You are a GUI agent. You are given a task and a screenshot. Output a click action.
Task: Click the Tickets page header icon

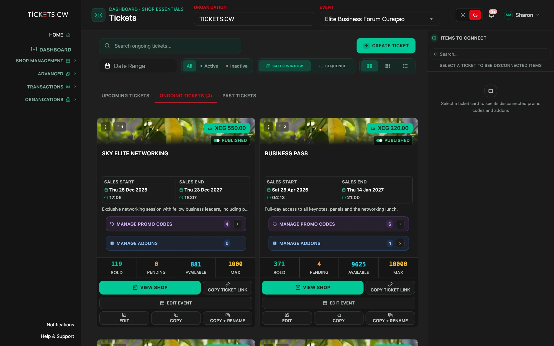coord(98,15)
